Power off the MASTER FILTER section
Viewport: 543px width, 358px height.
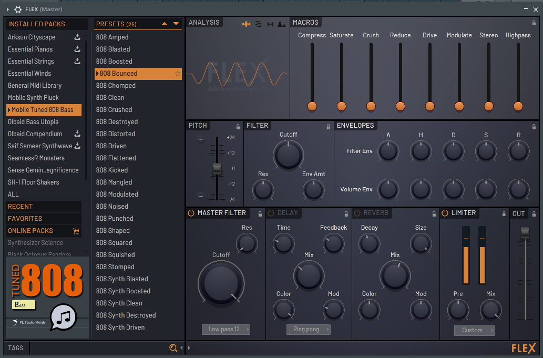(x=191, y=213)
